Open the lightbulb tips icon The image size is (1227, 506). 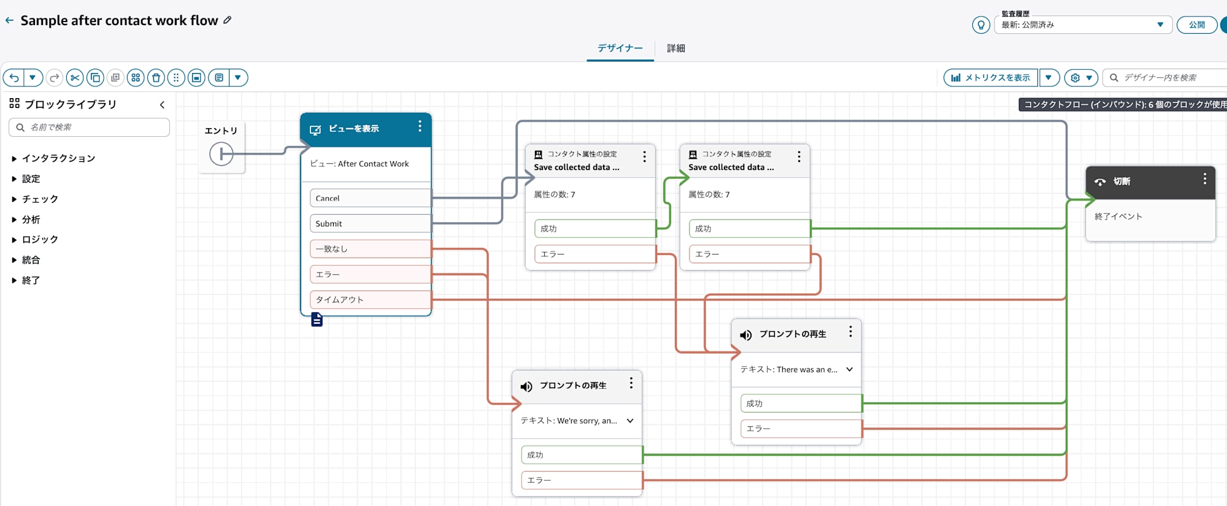tap(981, 25)
